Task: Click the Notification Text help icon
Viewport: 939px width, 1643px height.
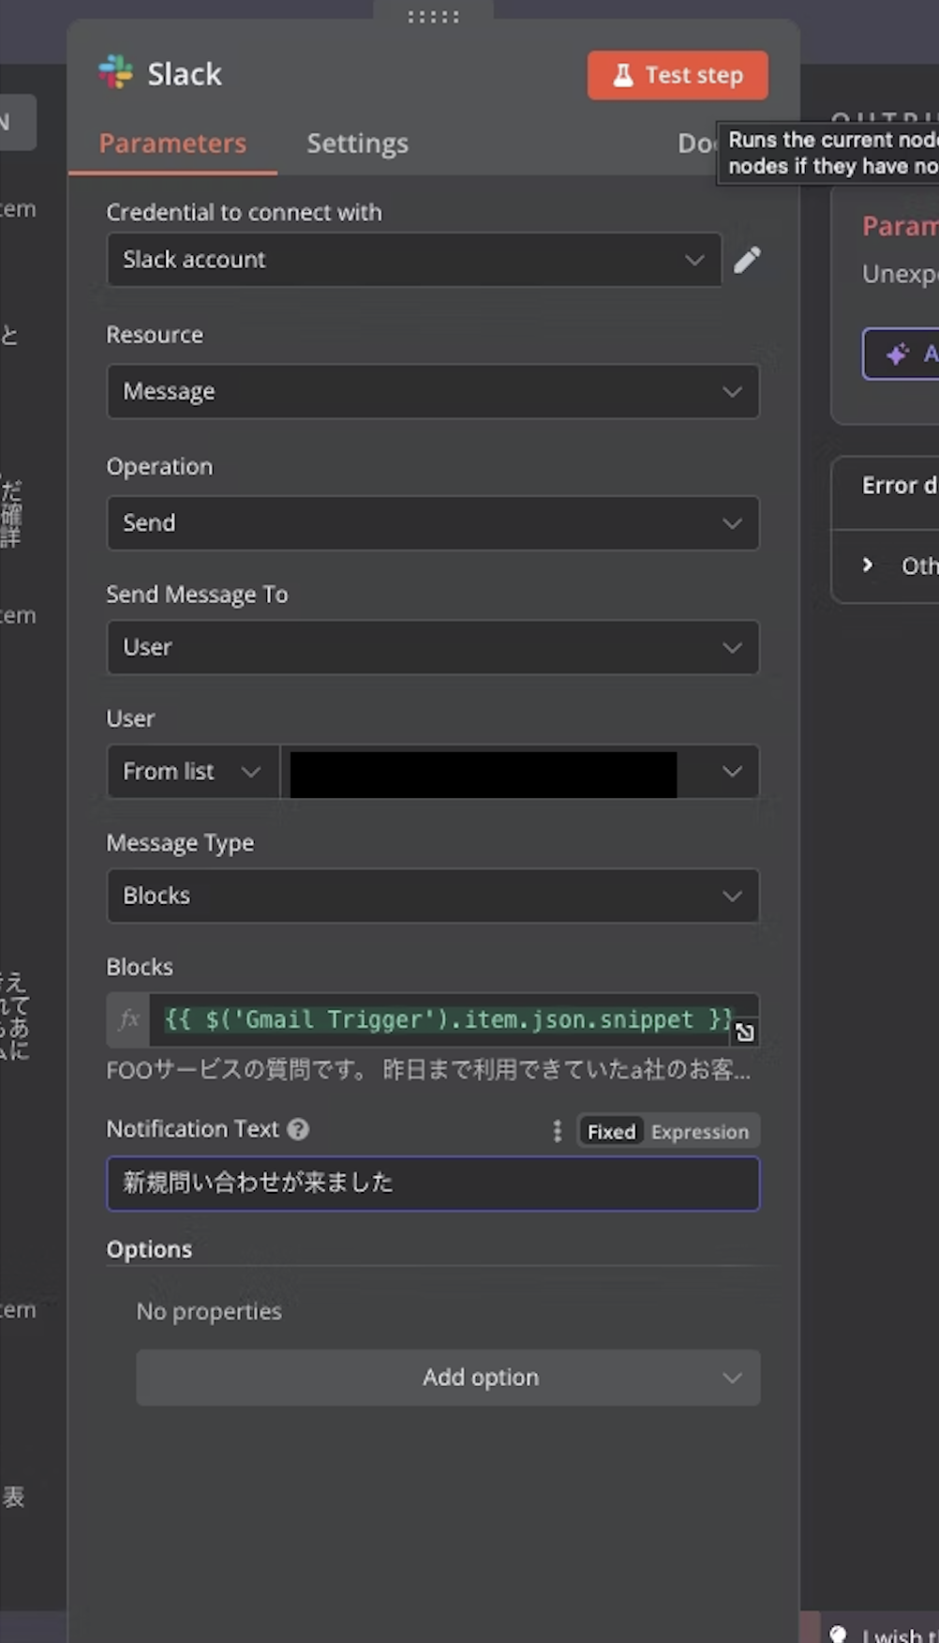Action: point(298,1129)
